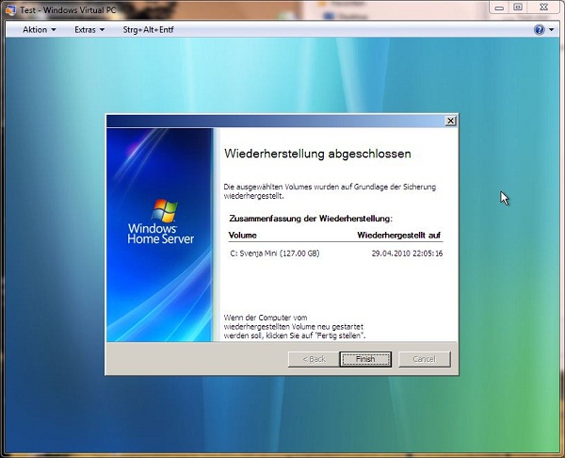The width and height of the screenshot is (565, 458).
Task: Click the blue help question mark icon
Action: [539, 29]
